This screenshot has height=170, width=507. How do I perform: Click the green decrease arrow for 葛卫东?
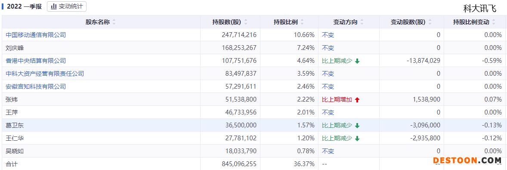click(x=357, y=126)
